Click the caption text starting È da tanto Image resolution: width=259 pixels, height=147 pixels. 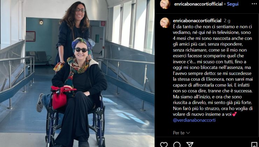(213, 71)
